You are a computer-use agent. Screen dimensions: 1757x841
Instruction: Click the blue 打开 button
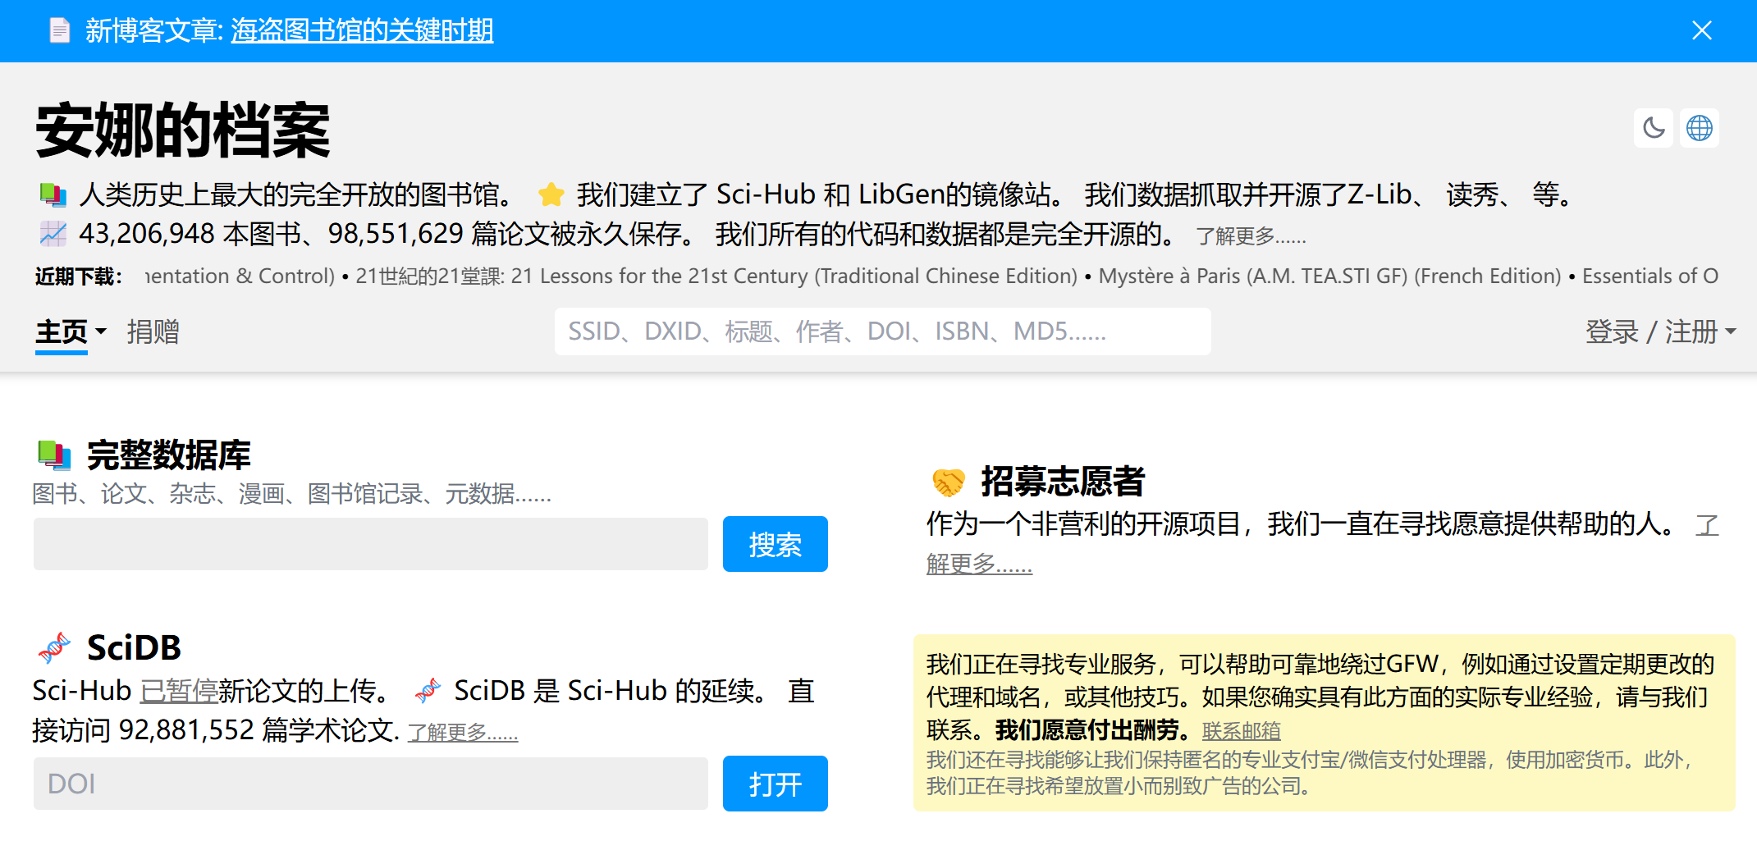coord(775,784)
